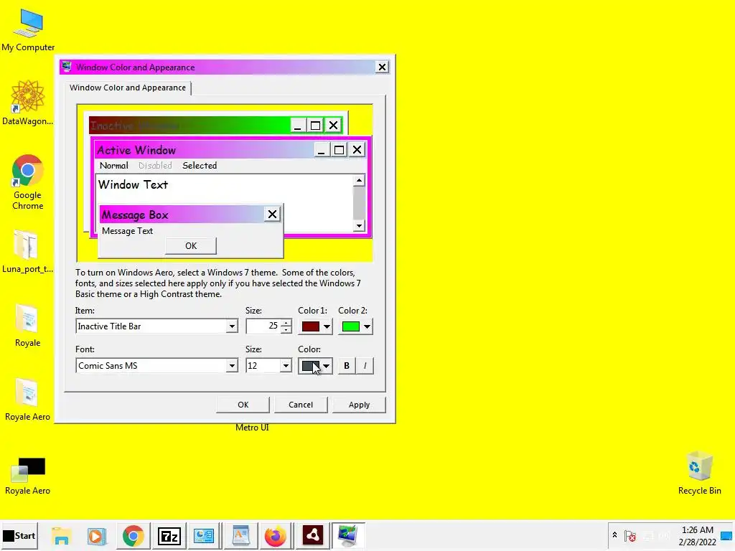This screenshot has width=735, height=551.
Task: Open Action Center flag tray icon
Action: (630, 535)
